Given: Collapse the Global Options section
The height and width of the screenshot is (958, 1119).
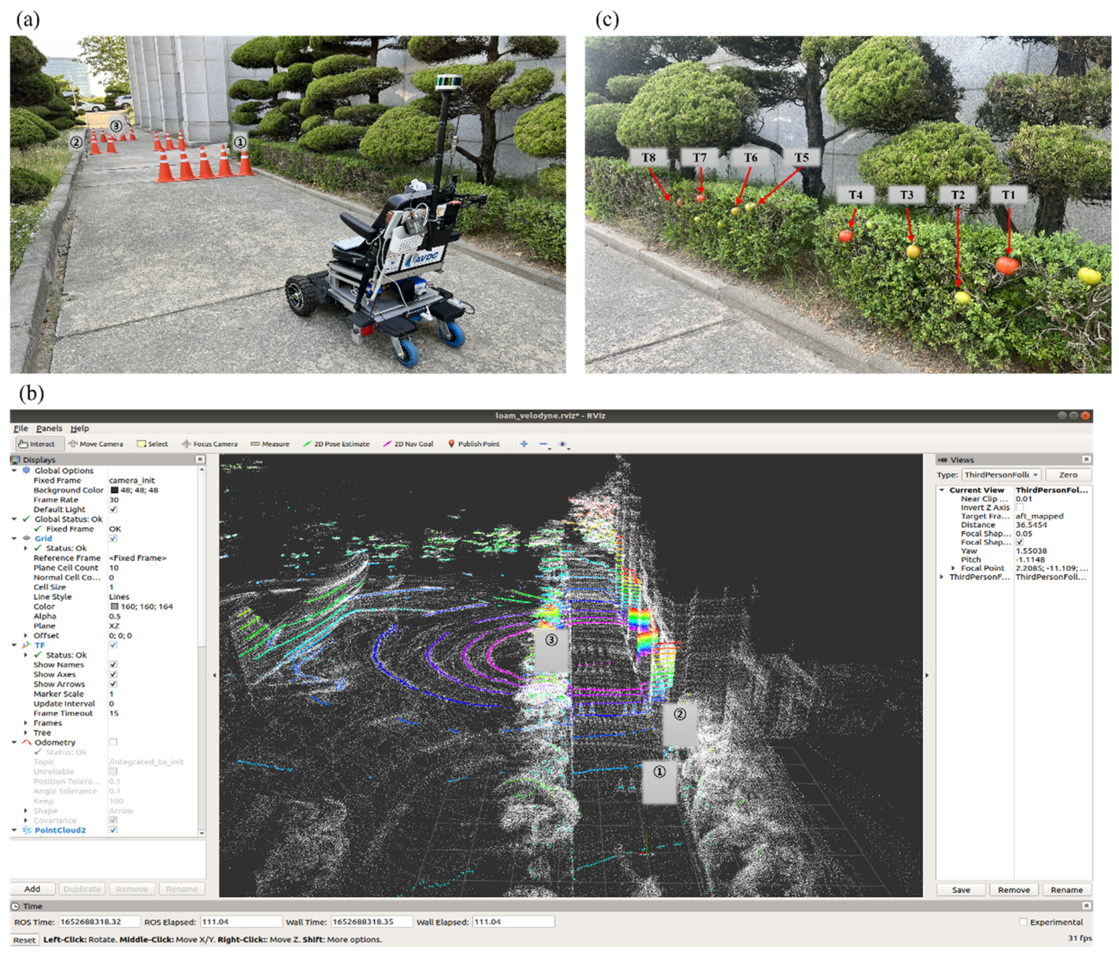Looking at the screenshot, I should (x=15, y=471).
